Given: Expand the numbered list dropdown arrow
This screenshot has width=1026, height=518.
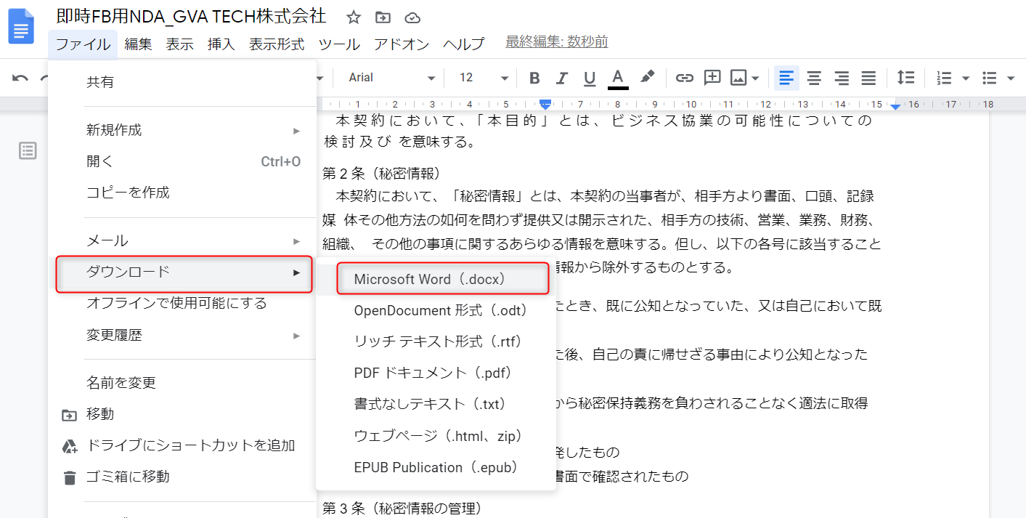Looking at the screenshot, I should 965,78.
